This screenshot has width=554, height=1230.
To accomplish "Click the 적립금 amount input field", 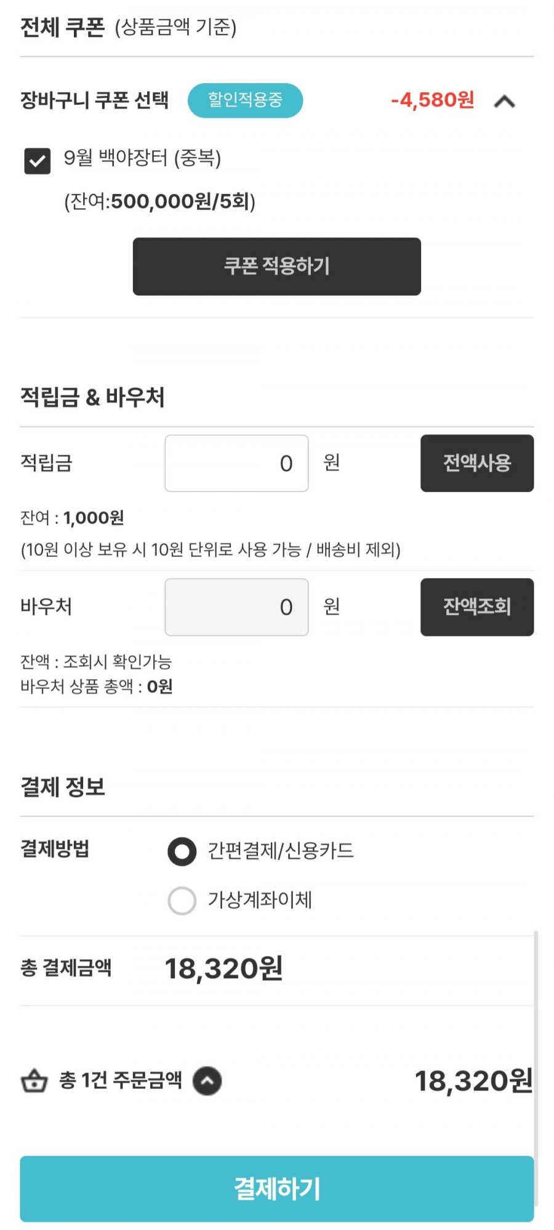I will click(x=236, y=463).
